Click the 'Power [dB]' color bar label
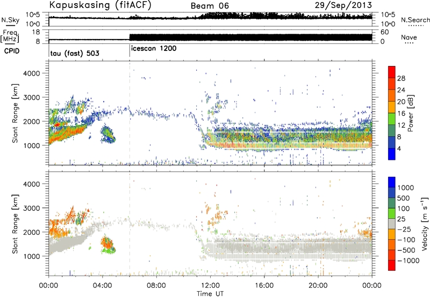The width and height of the screenshot is (430, 297). click(410, 113)
